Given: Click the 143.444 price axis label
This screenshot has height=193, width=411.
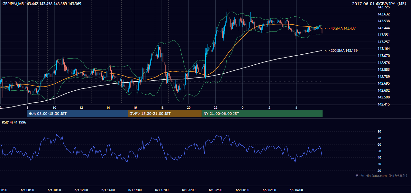Looking at the screenshot, I should (384, 28).
